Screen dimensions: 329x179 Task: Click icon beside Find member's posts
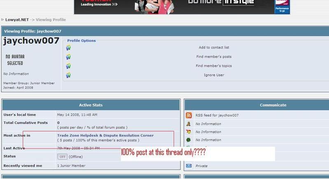pos(68,57)
